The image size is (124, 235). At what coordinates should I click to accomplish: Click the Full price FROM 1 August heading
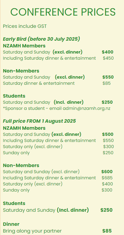pyautogui.click(x=39, y=121)
